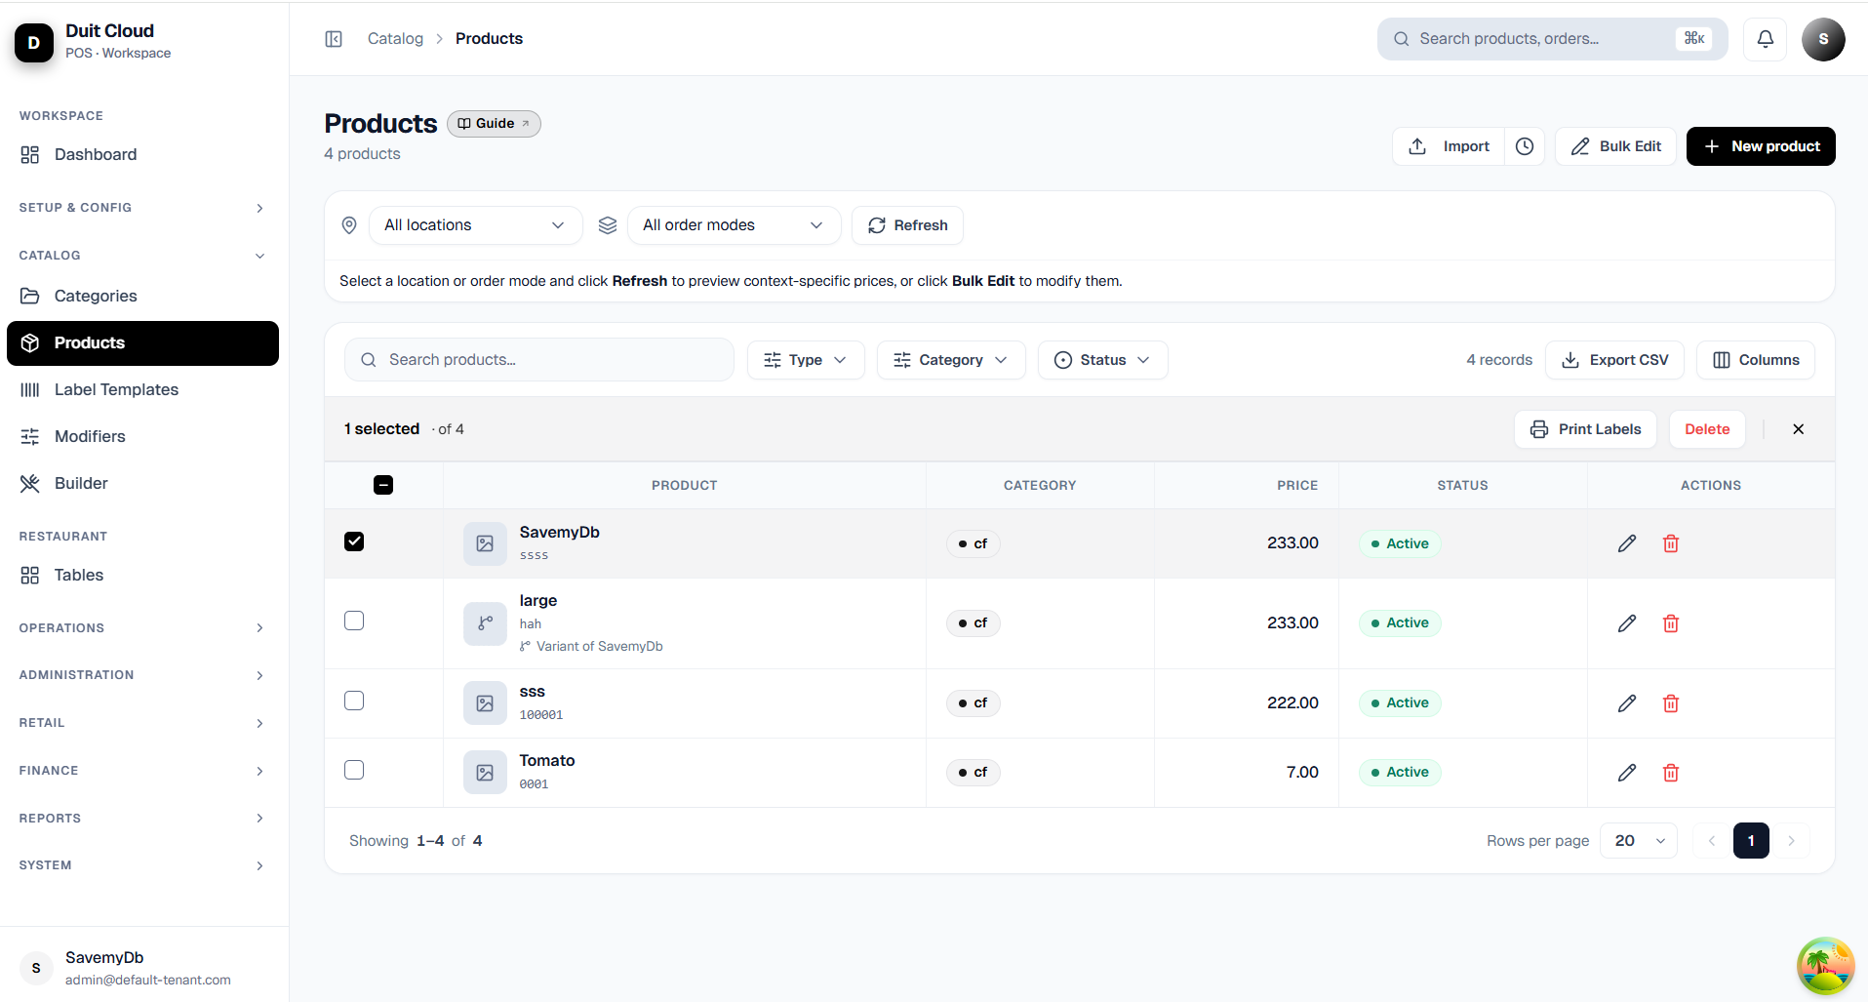Open the Guide badge link
The height and width of the screenshot is (1002, 1868).
pyautogui.click(x=494, y=124)
